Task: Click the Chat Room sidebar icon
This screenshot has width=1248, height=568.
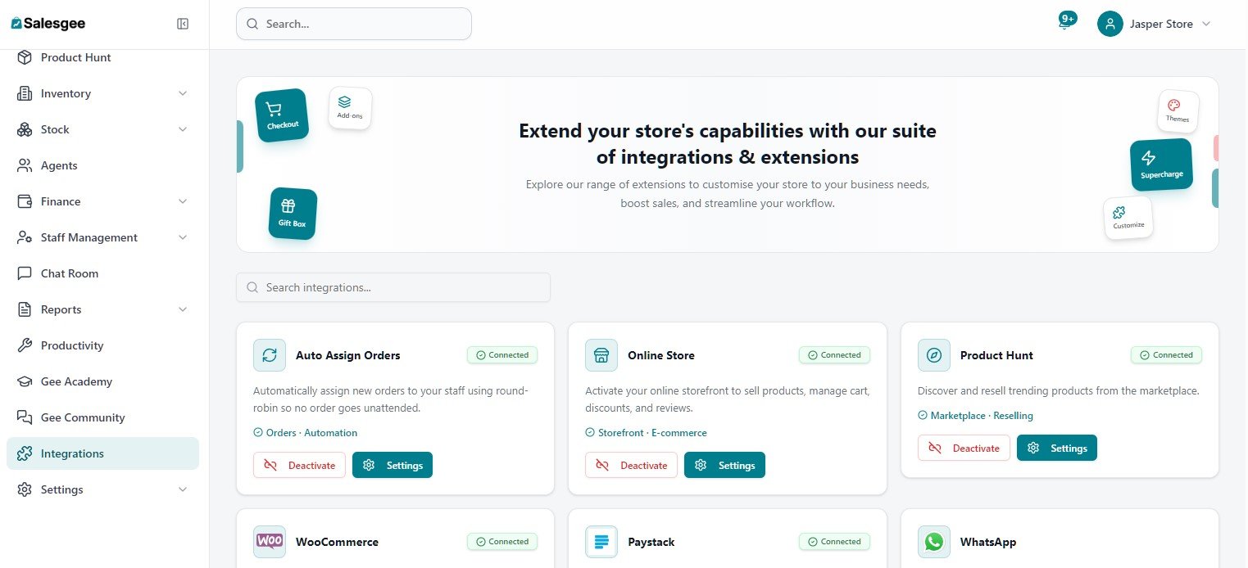Action: 25,273
